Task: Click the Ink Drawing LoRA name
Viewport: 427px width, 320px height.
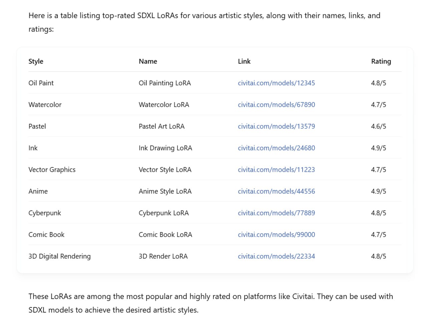Action: [165, 148]
